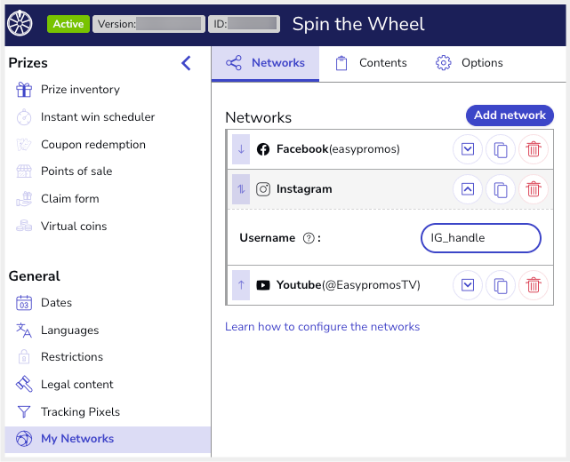Click the Easypromos logo in header

point(20,23)
